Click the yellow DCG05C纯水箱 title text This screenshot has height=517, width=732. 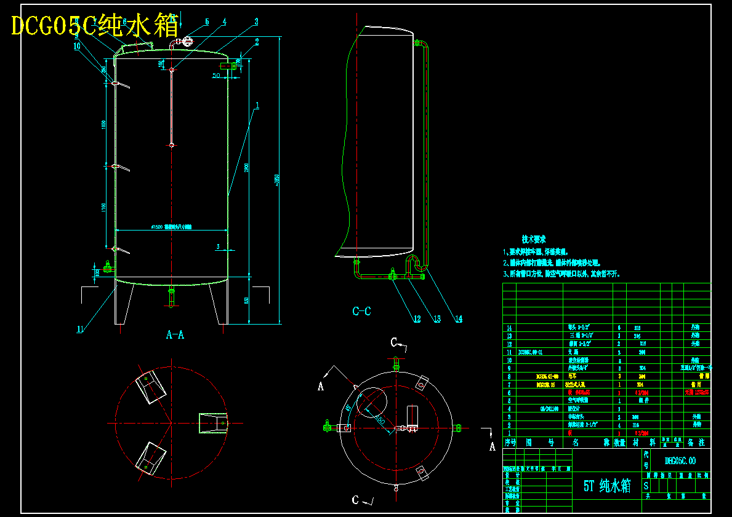coord(95,26)
